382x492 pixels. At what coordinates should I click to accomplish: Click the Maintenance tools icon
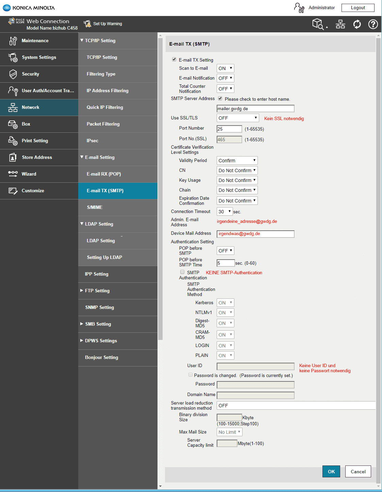point(13,41)
